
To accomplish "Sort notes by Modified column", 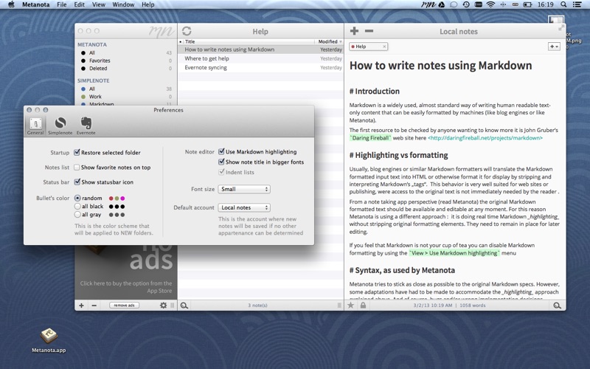I will 329,41.
